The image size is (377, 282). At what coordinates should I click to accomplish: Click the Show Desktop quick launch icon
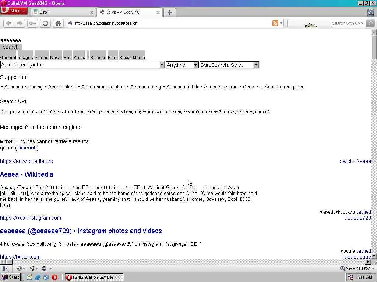coord(46,278)
